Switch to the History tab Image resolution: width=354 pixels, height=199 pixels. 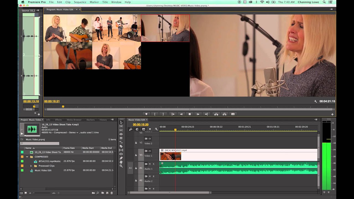coord(103,120)
